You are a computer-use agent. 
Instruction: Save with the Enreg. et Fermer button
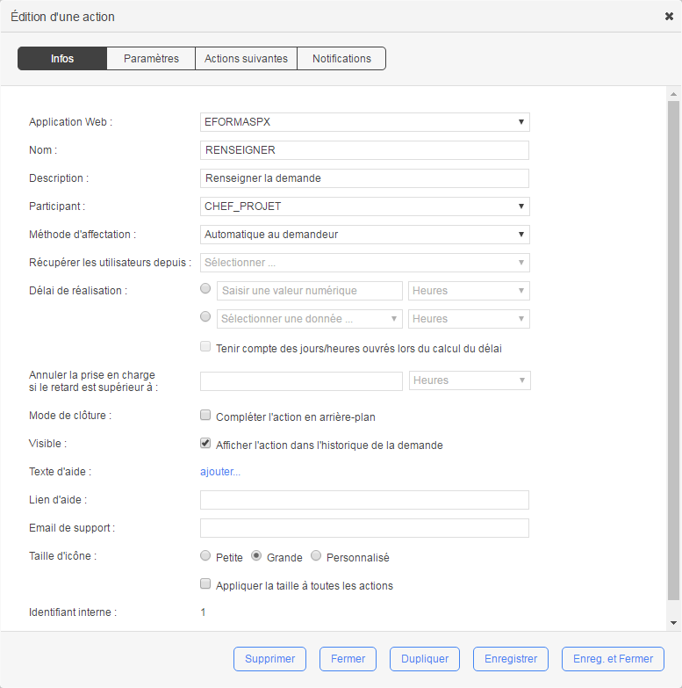coord(613,659)
